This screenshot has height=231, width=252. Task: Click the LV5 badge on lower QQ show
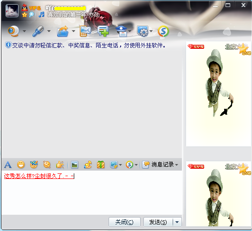196,166
